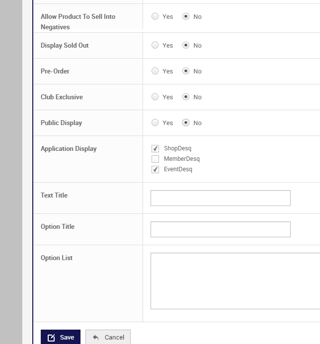
Task: Click the Save pencil icon
Action: click(x=51, y=338)
